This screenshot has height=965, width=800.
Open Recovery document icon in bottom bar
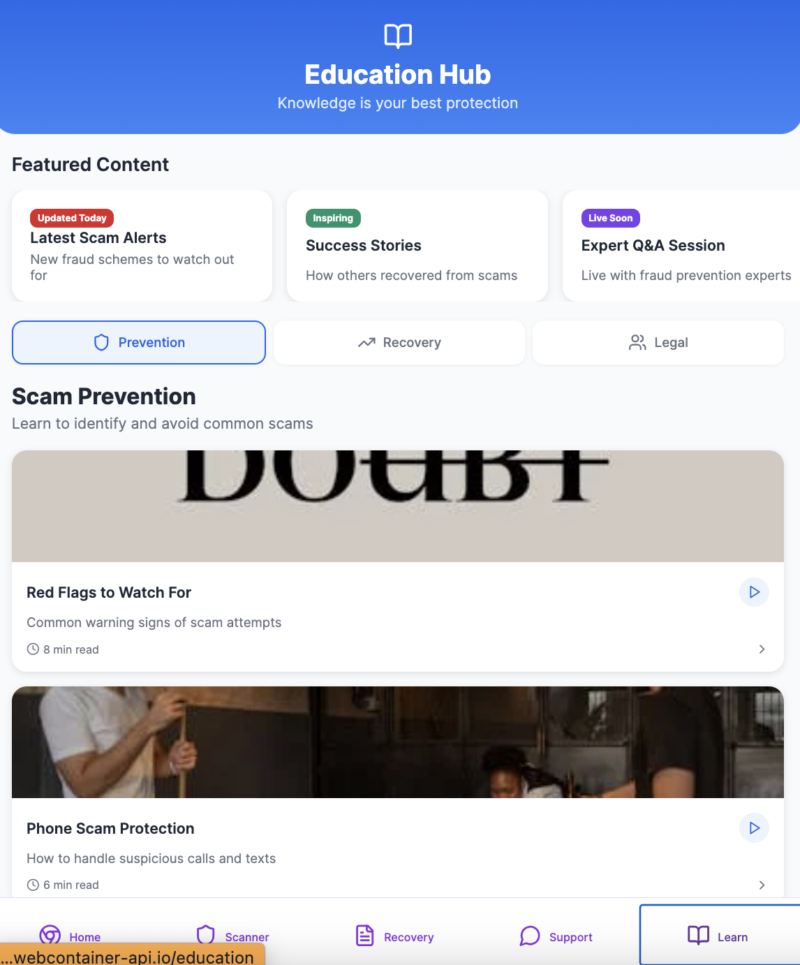pyautogui.click(x=365, y=936)
